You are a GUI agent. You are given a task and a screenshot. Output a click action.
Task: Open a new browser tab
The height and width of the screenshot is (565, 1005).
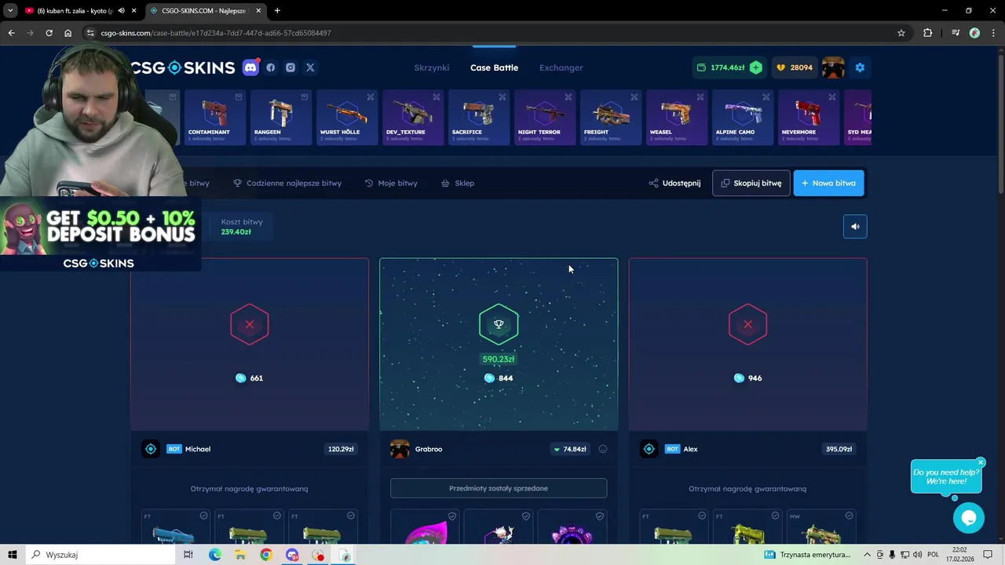[277, 10]
